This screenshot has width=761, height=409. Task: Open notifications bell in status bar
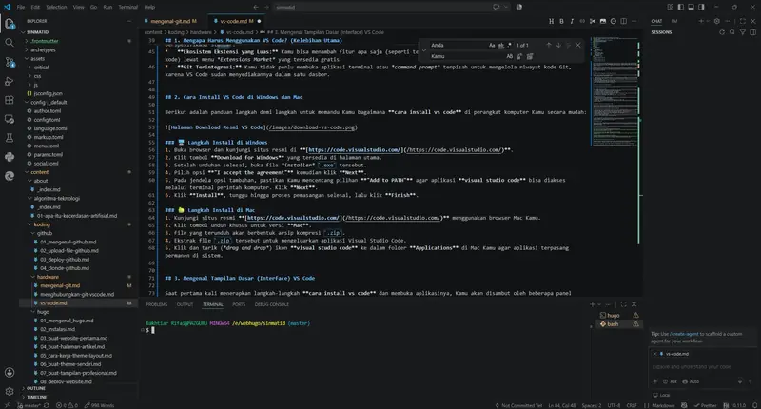click(x=754, y=405)
